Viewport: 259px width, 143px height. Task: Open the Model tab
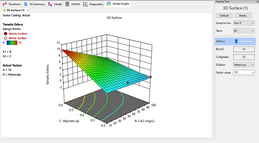click(55, 4)
